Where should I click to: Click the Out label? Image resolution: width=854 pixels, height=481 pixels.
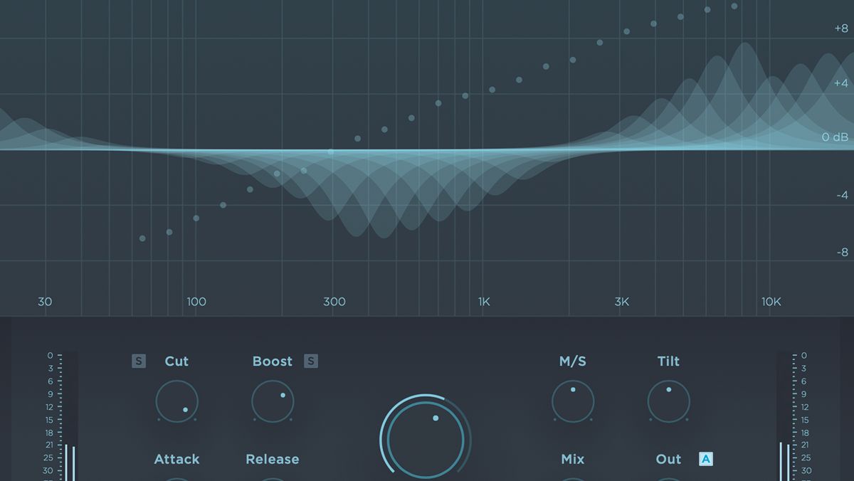pos(668,460)
